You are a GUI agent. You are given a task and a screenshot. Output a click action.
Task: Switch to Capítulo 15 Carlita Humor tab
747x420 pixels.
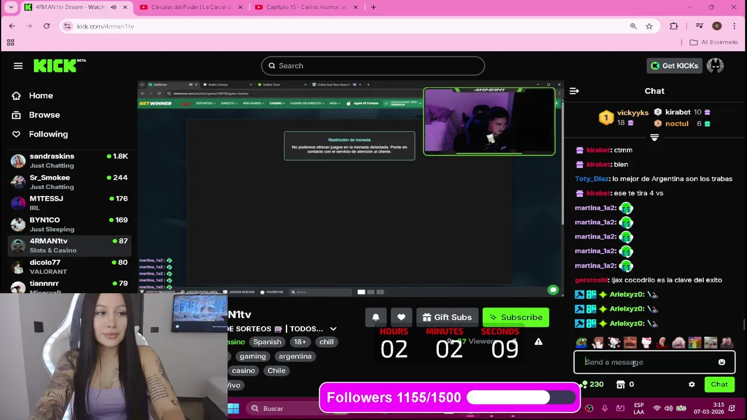coord(306,7)
